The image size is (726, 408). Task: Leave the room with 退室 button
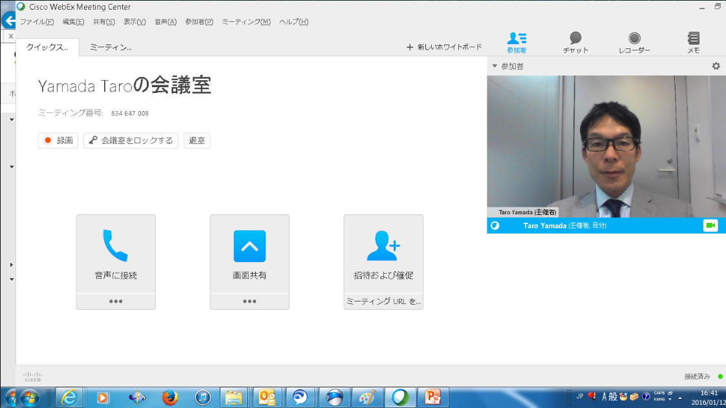tap(197, 141)
